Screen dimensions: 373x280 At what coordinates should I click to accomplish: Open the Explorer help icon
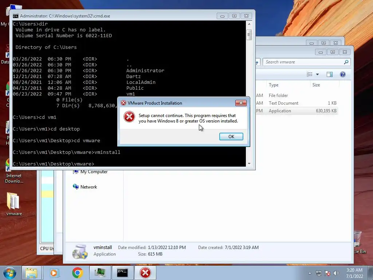342,74
